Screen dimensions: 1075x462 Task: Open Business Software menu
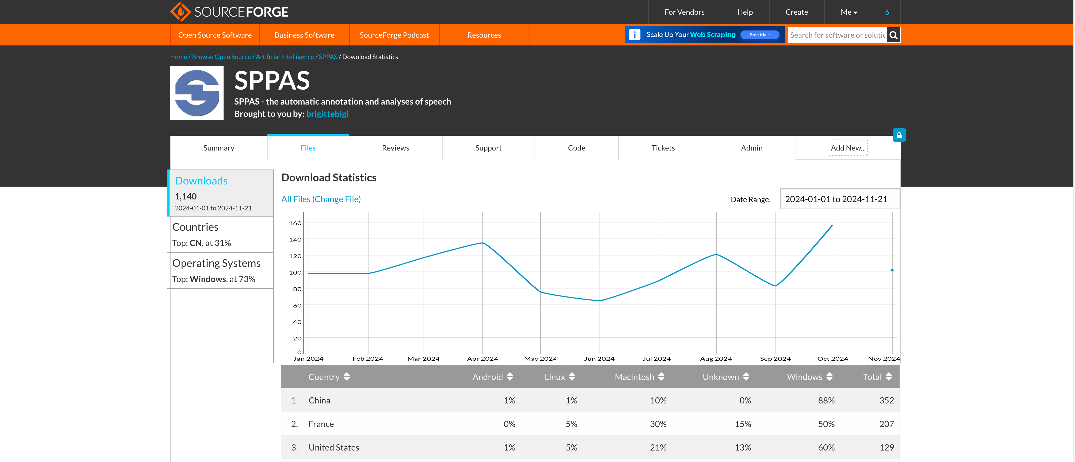pos(304,35)
